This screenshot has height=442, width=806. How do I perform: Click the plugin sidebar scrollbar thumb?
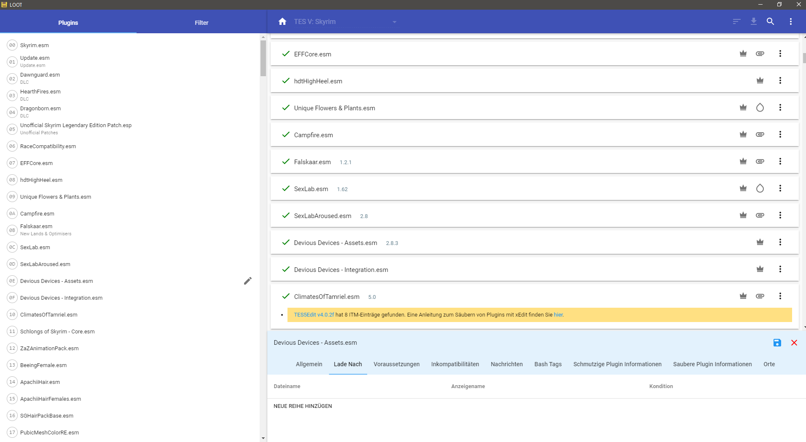(263, 58)
